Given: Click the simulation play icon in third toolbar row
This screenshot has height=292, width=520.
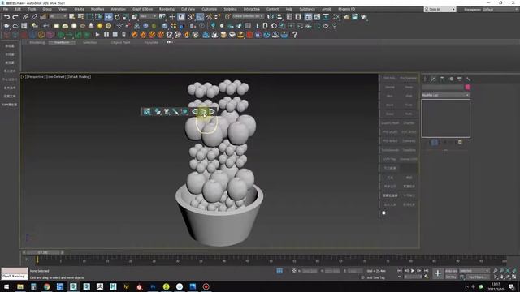Looking at the screenshot, I should coord(97,34).
